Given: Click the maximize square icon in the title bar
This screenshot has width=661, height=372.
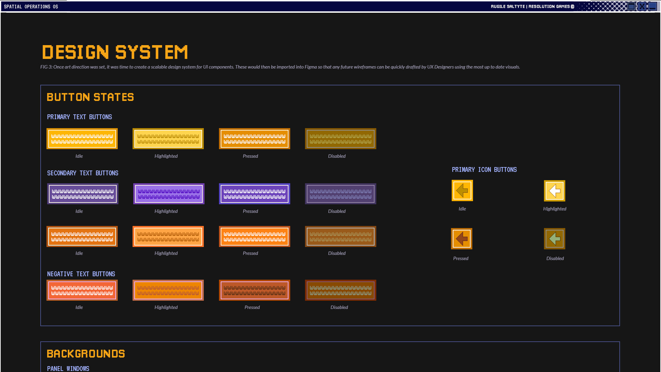Looking at the screenshot, I should tap(631, 6).
